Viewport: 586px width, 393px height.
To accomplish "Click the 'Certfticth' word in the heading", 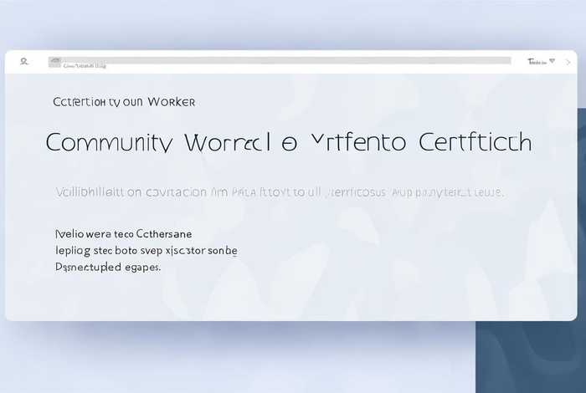I will (x=475, y=142).
